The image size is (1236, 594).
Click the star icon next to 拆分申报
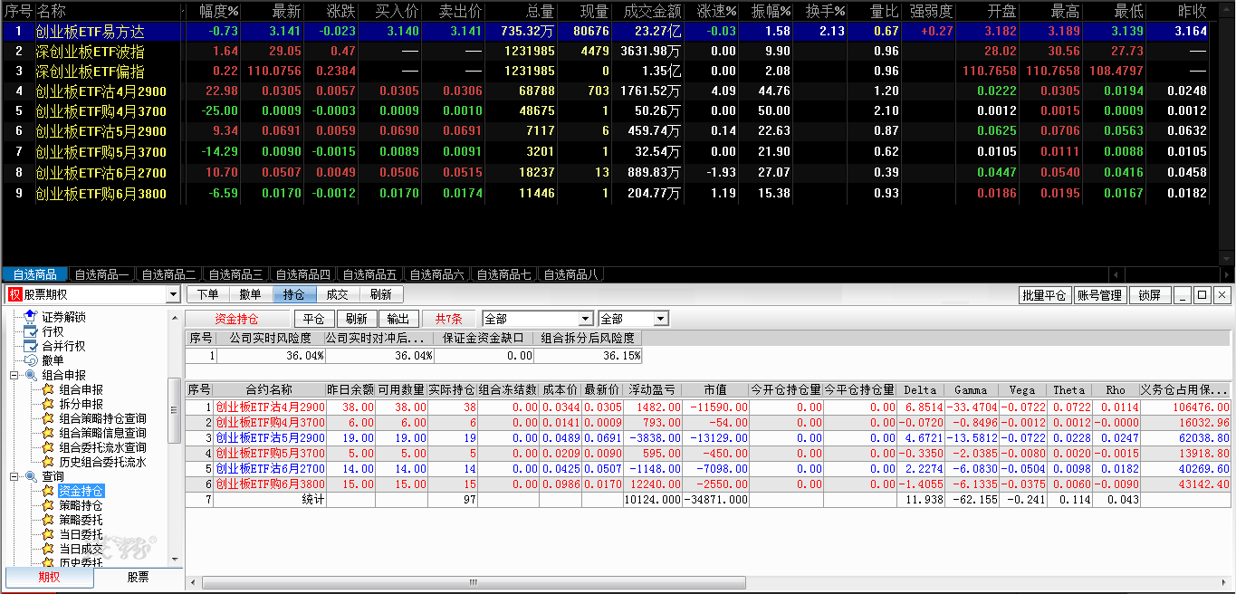click(x=48, y=404)
